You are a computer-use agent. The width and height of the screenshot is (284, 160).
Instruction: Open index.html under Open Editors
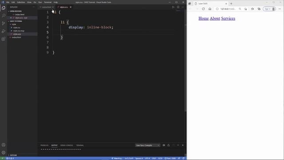[20, 15]
